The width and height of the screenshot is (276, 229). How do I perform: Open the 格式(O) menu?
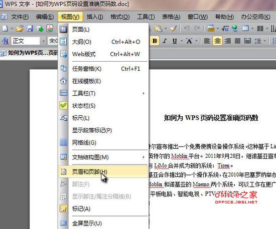[120, 17]
